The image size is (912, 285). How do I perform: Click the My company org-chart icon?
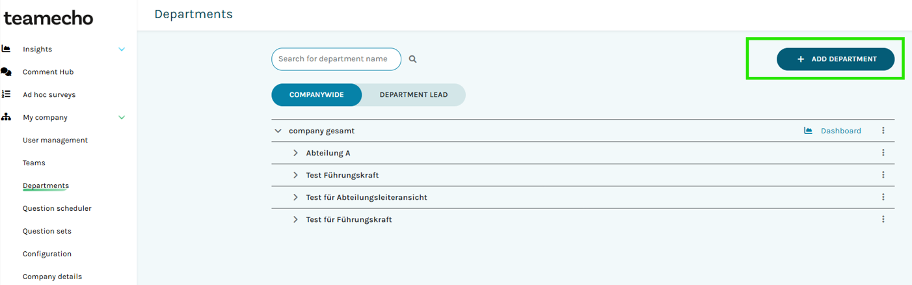pos(7,117)
